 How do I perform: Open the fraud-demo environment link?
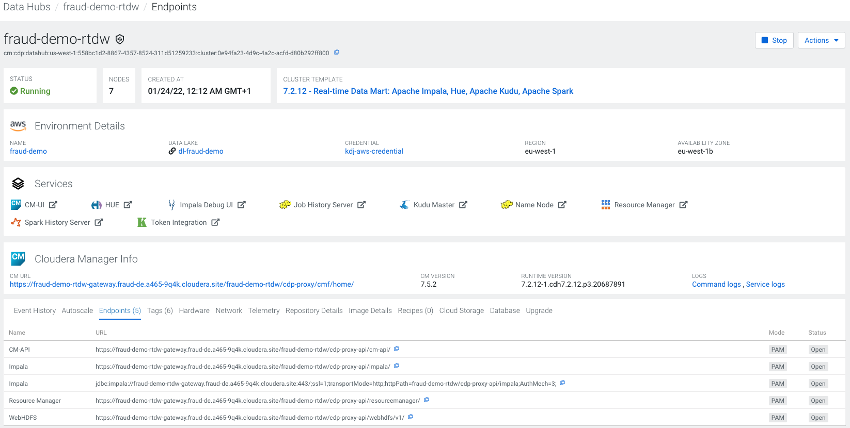28,151
